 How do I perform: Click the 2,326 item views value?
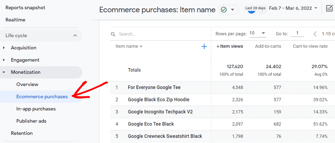[238, 100]
